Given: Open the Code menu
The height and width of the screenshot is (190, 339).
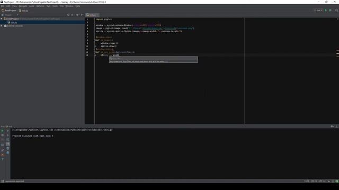Looking at the screenshot, I should [x=32, y=6].
